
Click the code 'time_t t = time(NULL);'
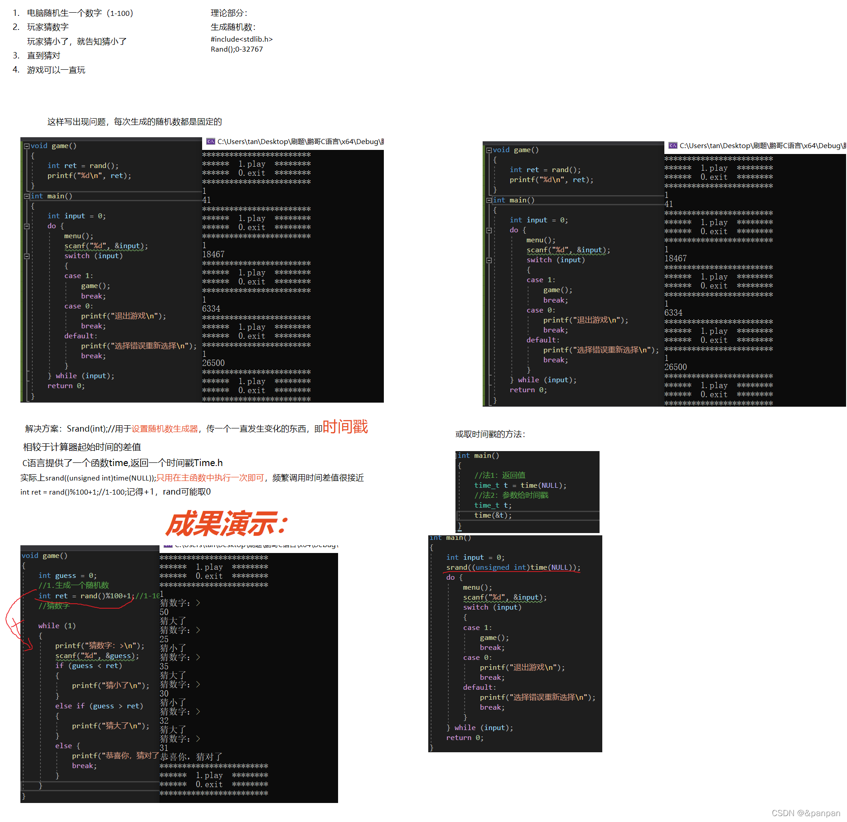(520, 486)
